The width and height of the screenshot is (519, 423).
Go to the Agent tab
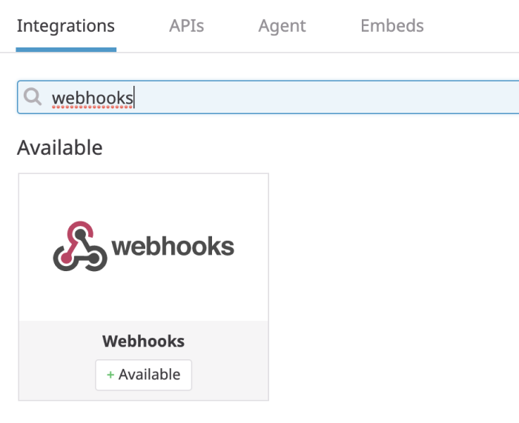(282, 26)
